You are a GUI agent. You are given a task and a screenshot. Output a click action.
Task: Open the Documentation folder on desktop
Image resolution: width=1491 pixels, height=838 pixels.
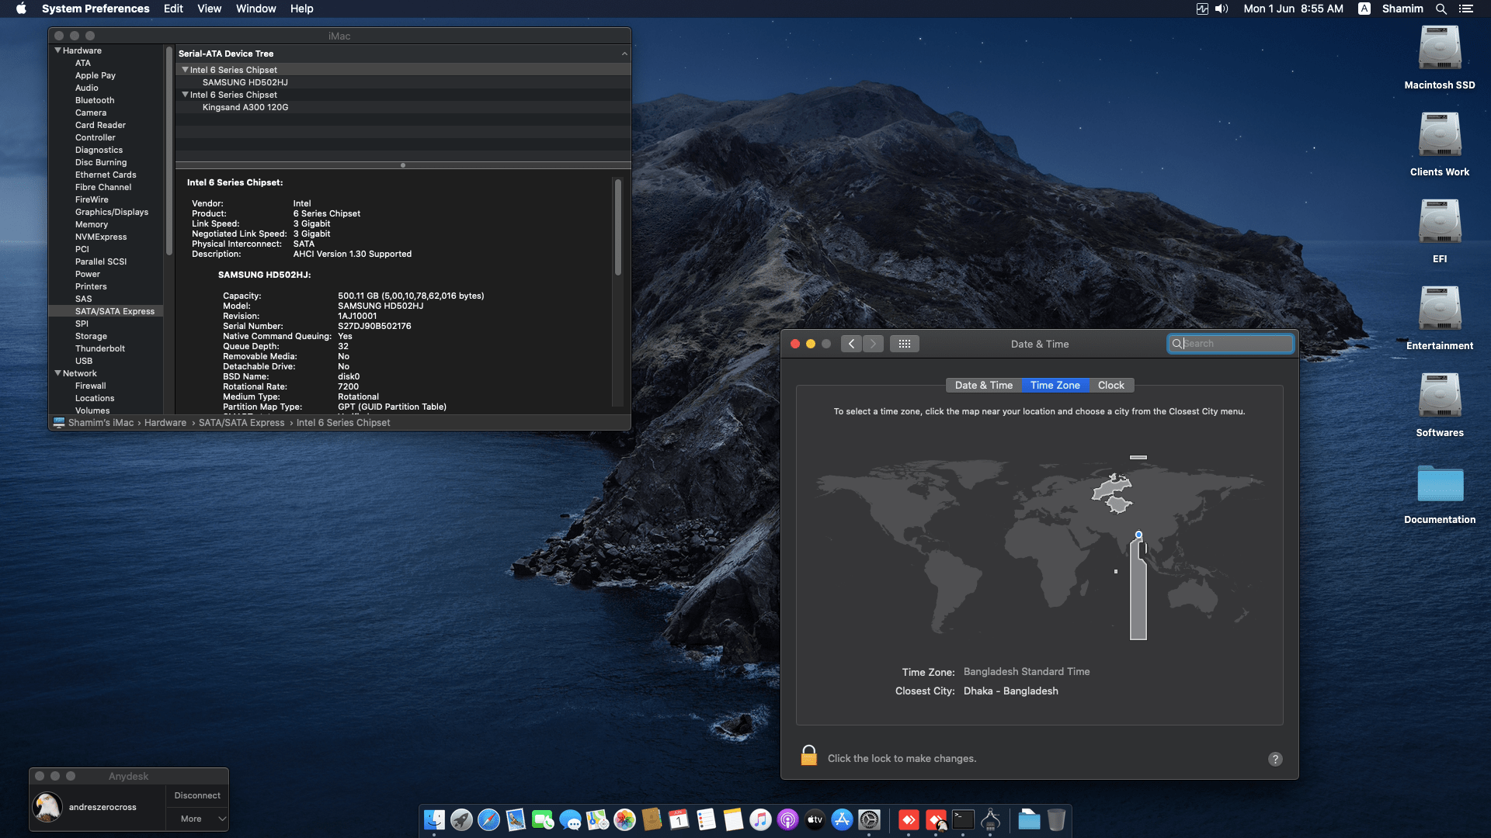pyautogui.click(x=1439, y=485)
